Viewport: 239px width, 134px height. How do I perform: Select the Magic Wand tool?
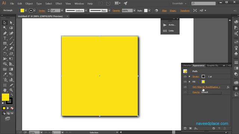click(x=5, y=28)
